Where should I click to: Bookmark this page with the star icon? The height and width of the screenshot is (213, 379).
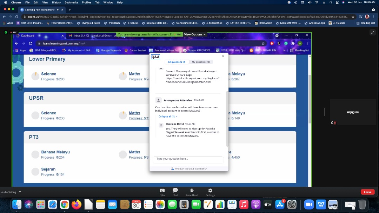click(x=353, y=17)
